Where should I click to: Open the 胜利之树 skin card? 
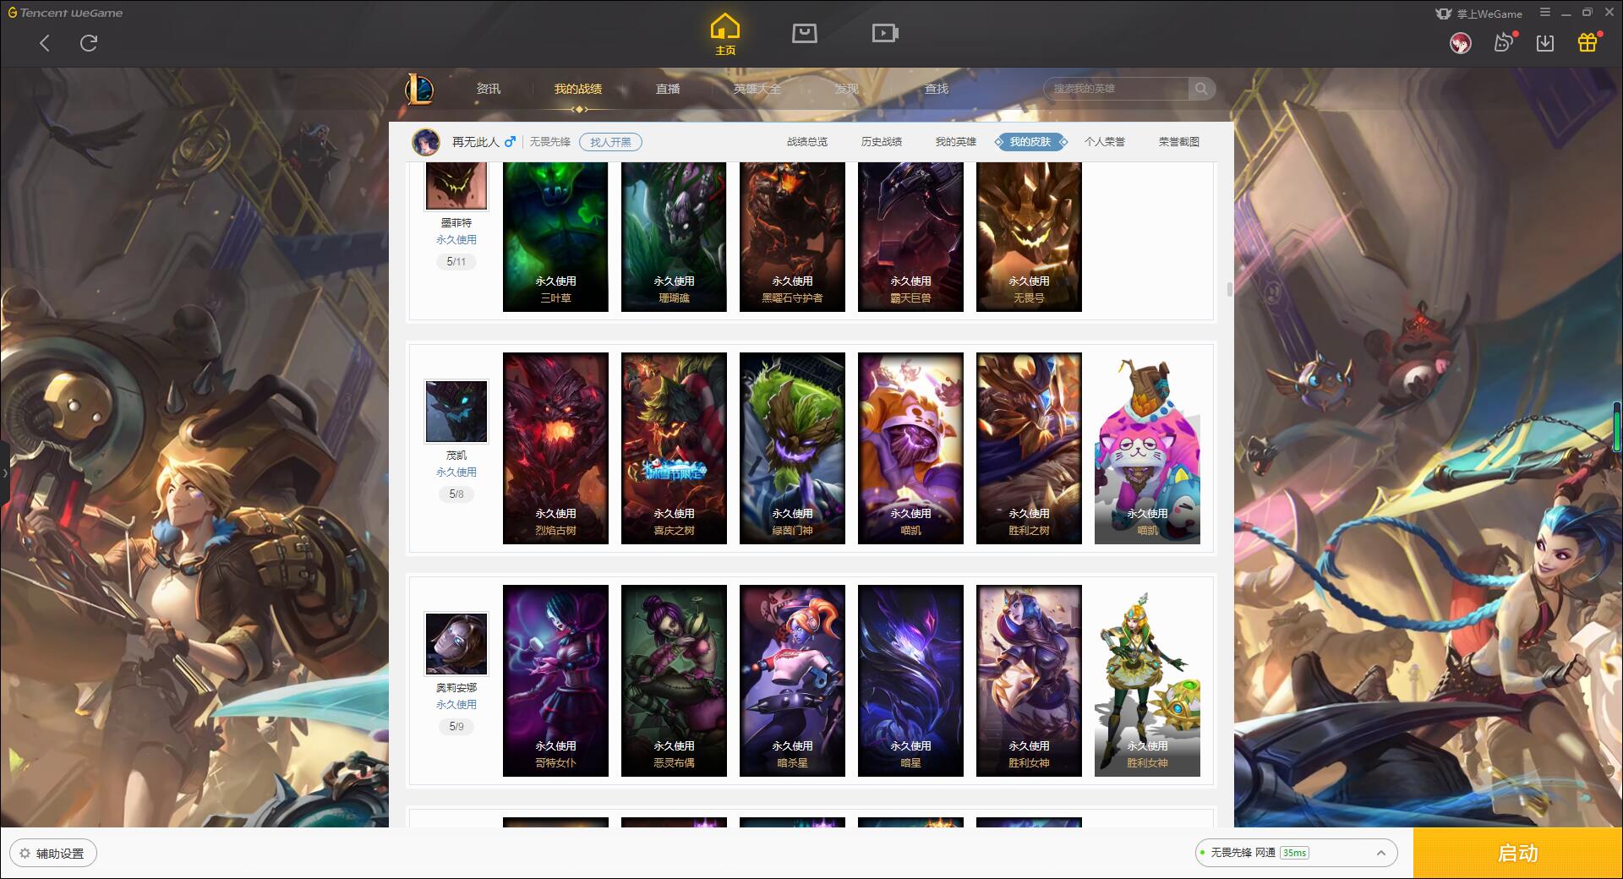(1029, 448)
